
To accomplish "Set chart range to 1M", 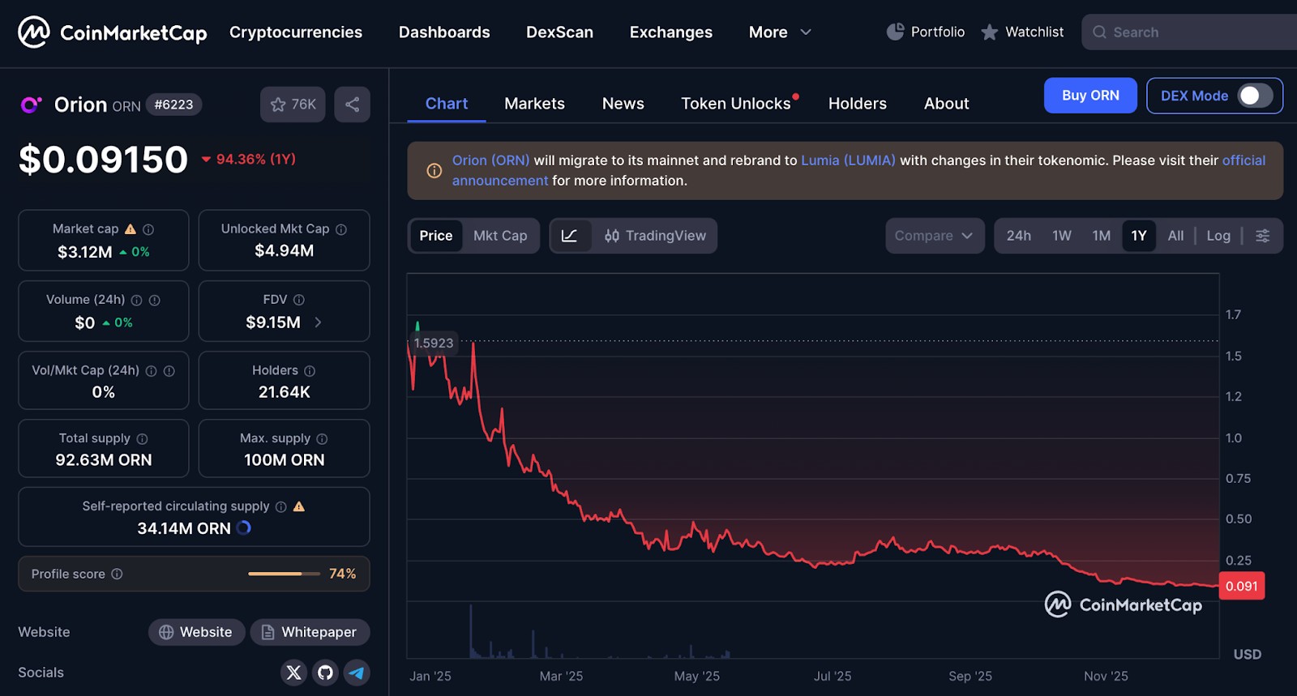I will pyautogui.click(x=1101, y=236).
